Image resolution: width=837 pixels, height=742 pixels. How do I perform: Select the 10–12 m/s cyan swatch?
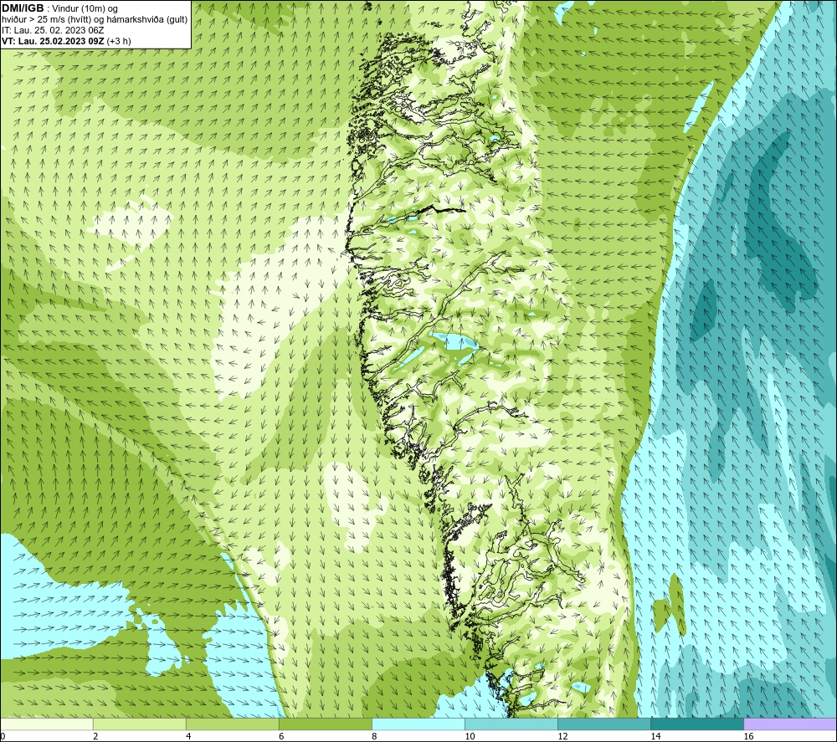pyautogui.click(x=511, y=724)
